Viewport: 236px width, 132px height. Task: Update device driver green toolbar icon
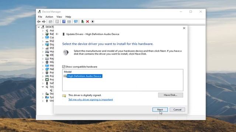tap(83, 22)
